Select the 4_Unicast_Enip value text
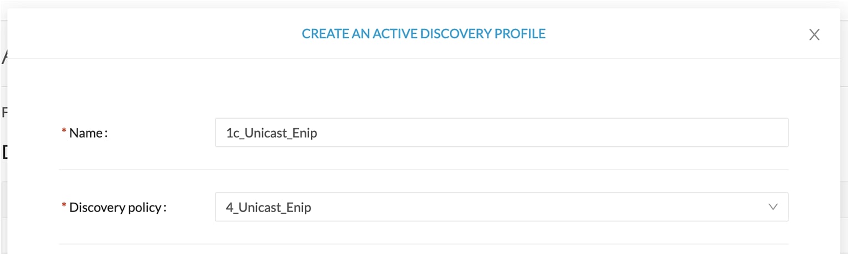This screenshot has height=254, width=848. pyautogui.click(x=268, y=208)
